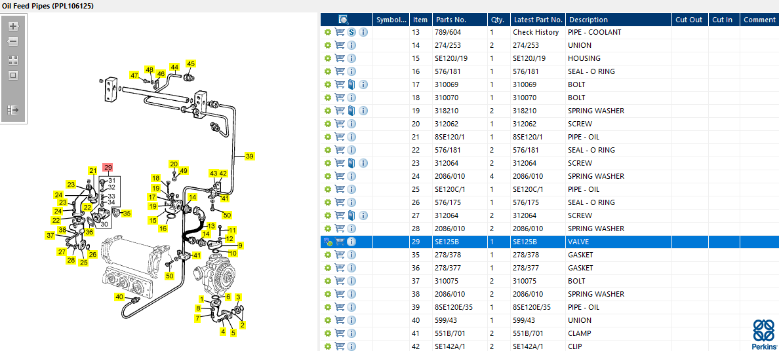The height and width of the screenshot is (351, 779).
Task: Zoom out of the parts diagram
Action: point(13,42)
